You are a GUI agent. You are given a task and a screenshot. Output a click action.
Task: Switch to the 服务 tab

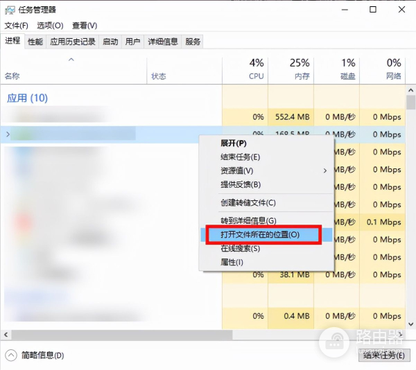(x=193, y=42)
